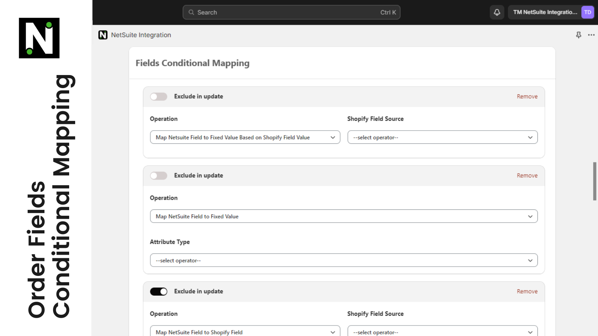The height and width of the screenshot is (336, 598).
Task: Click inside the Search field
Action: 284,12
